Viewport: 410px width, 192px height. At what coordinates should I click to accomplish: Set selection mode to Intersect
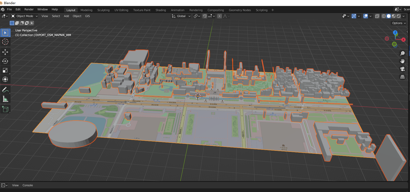(x=32, y=23)
